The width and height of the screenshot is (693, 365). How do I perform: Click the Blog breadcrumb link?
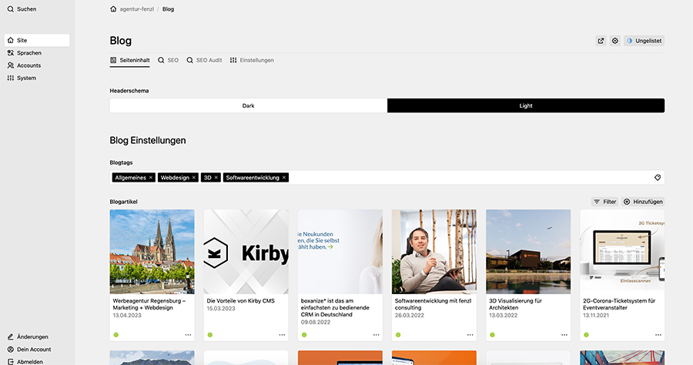point(168,8)
